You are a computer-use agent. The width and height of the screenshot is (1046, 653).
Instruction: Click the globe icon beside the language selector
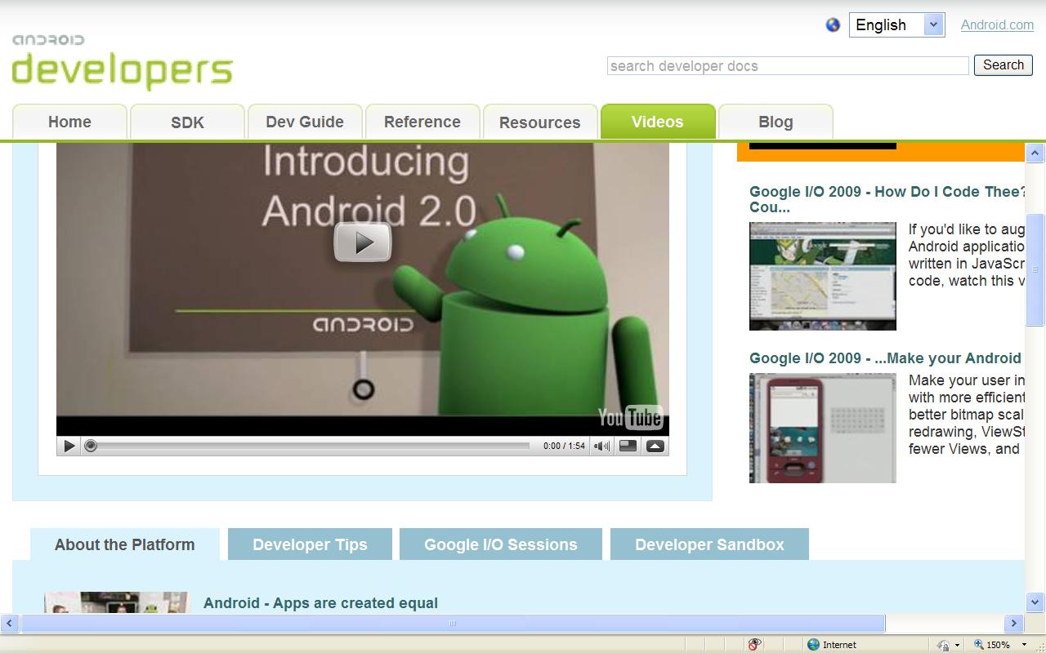(x=833, y=25)
